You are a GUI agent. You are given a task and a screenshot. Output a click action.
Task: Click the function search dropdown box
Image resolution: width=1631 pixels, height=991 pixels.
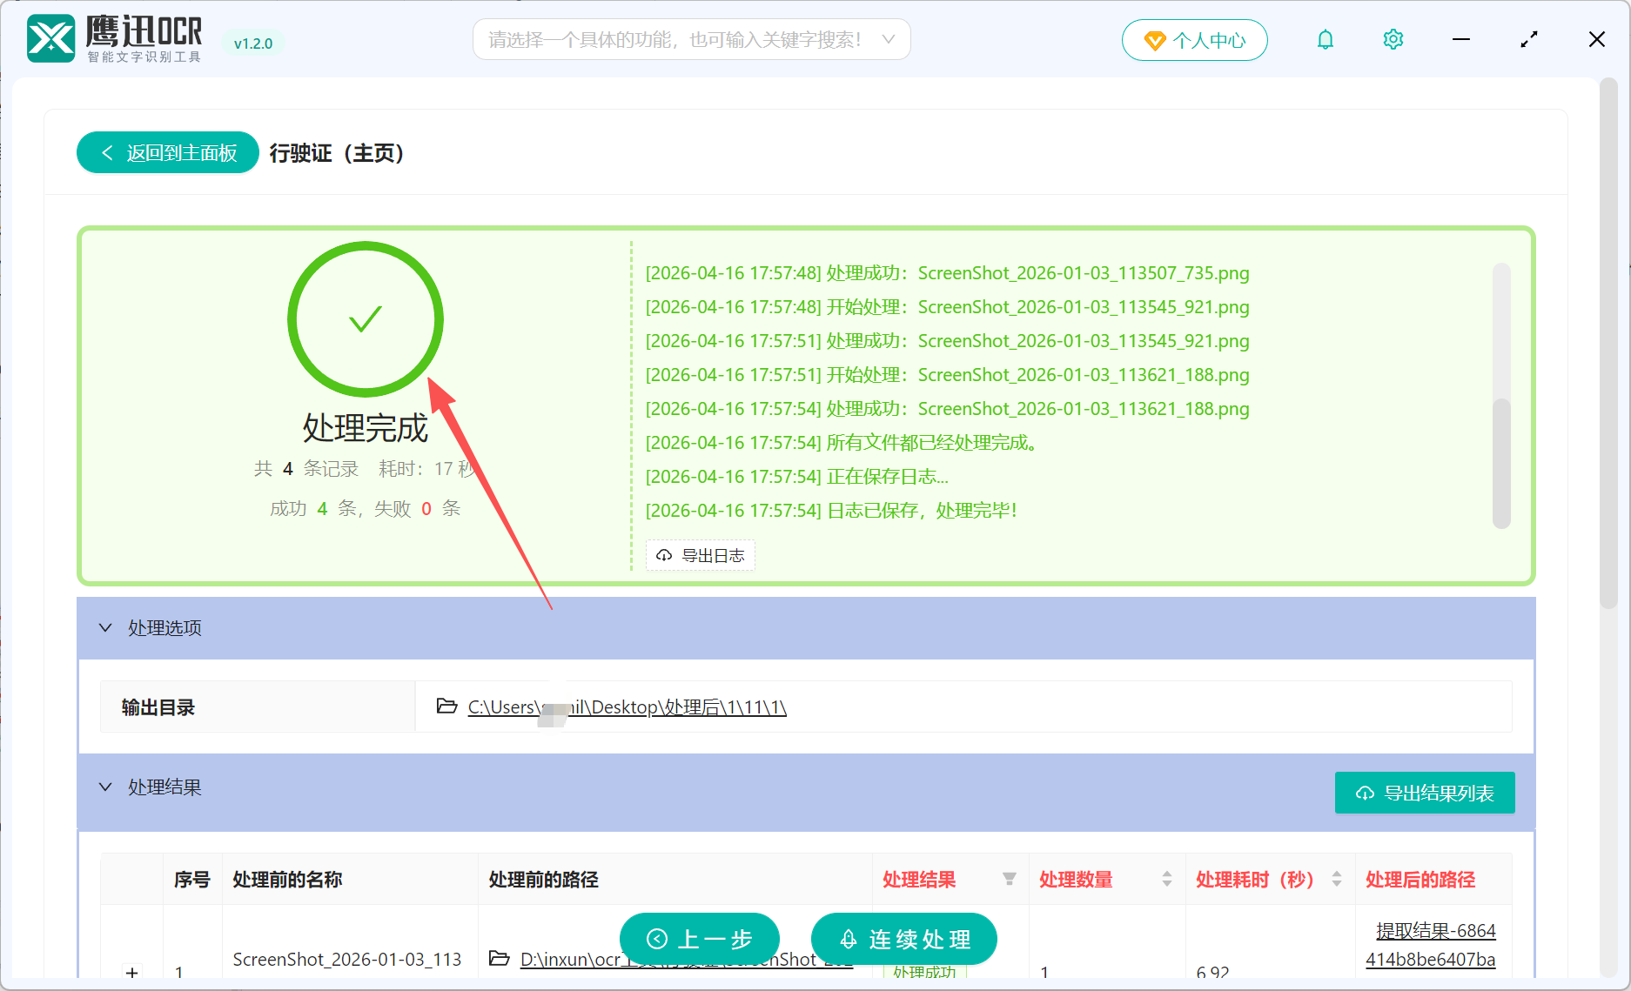[x=691, y=40]
